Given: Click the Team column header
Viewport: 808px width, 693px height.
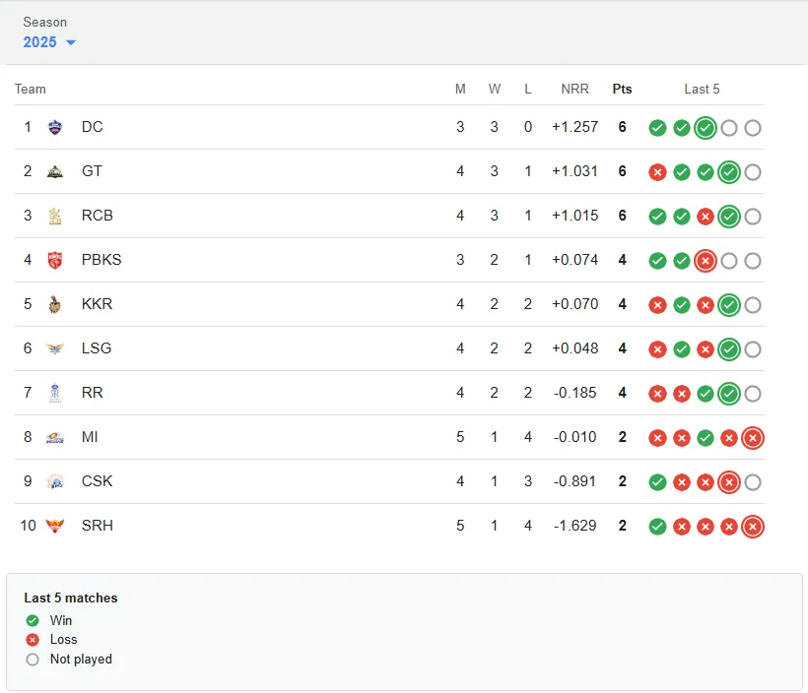Looking at the screenshot, I should [31, 89].
